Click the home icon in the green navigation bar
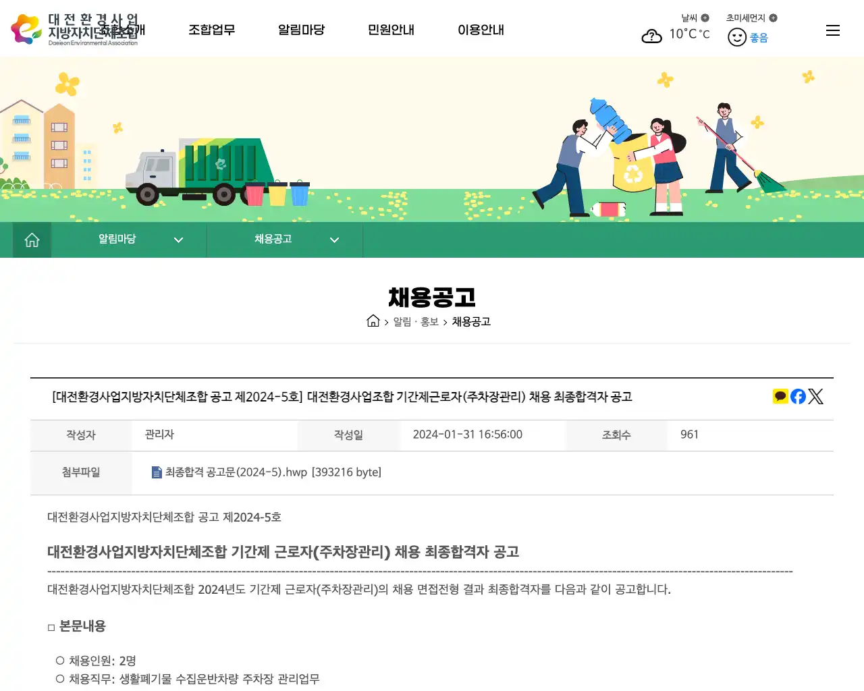864x691 pixels. [31, 240]
